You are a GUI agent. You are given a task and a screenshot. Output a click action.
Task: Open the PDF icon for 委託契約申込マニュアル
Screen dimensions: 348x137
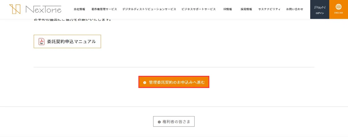pyautogui.click(x=41, y=41)
